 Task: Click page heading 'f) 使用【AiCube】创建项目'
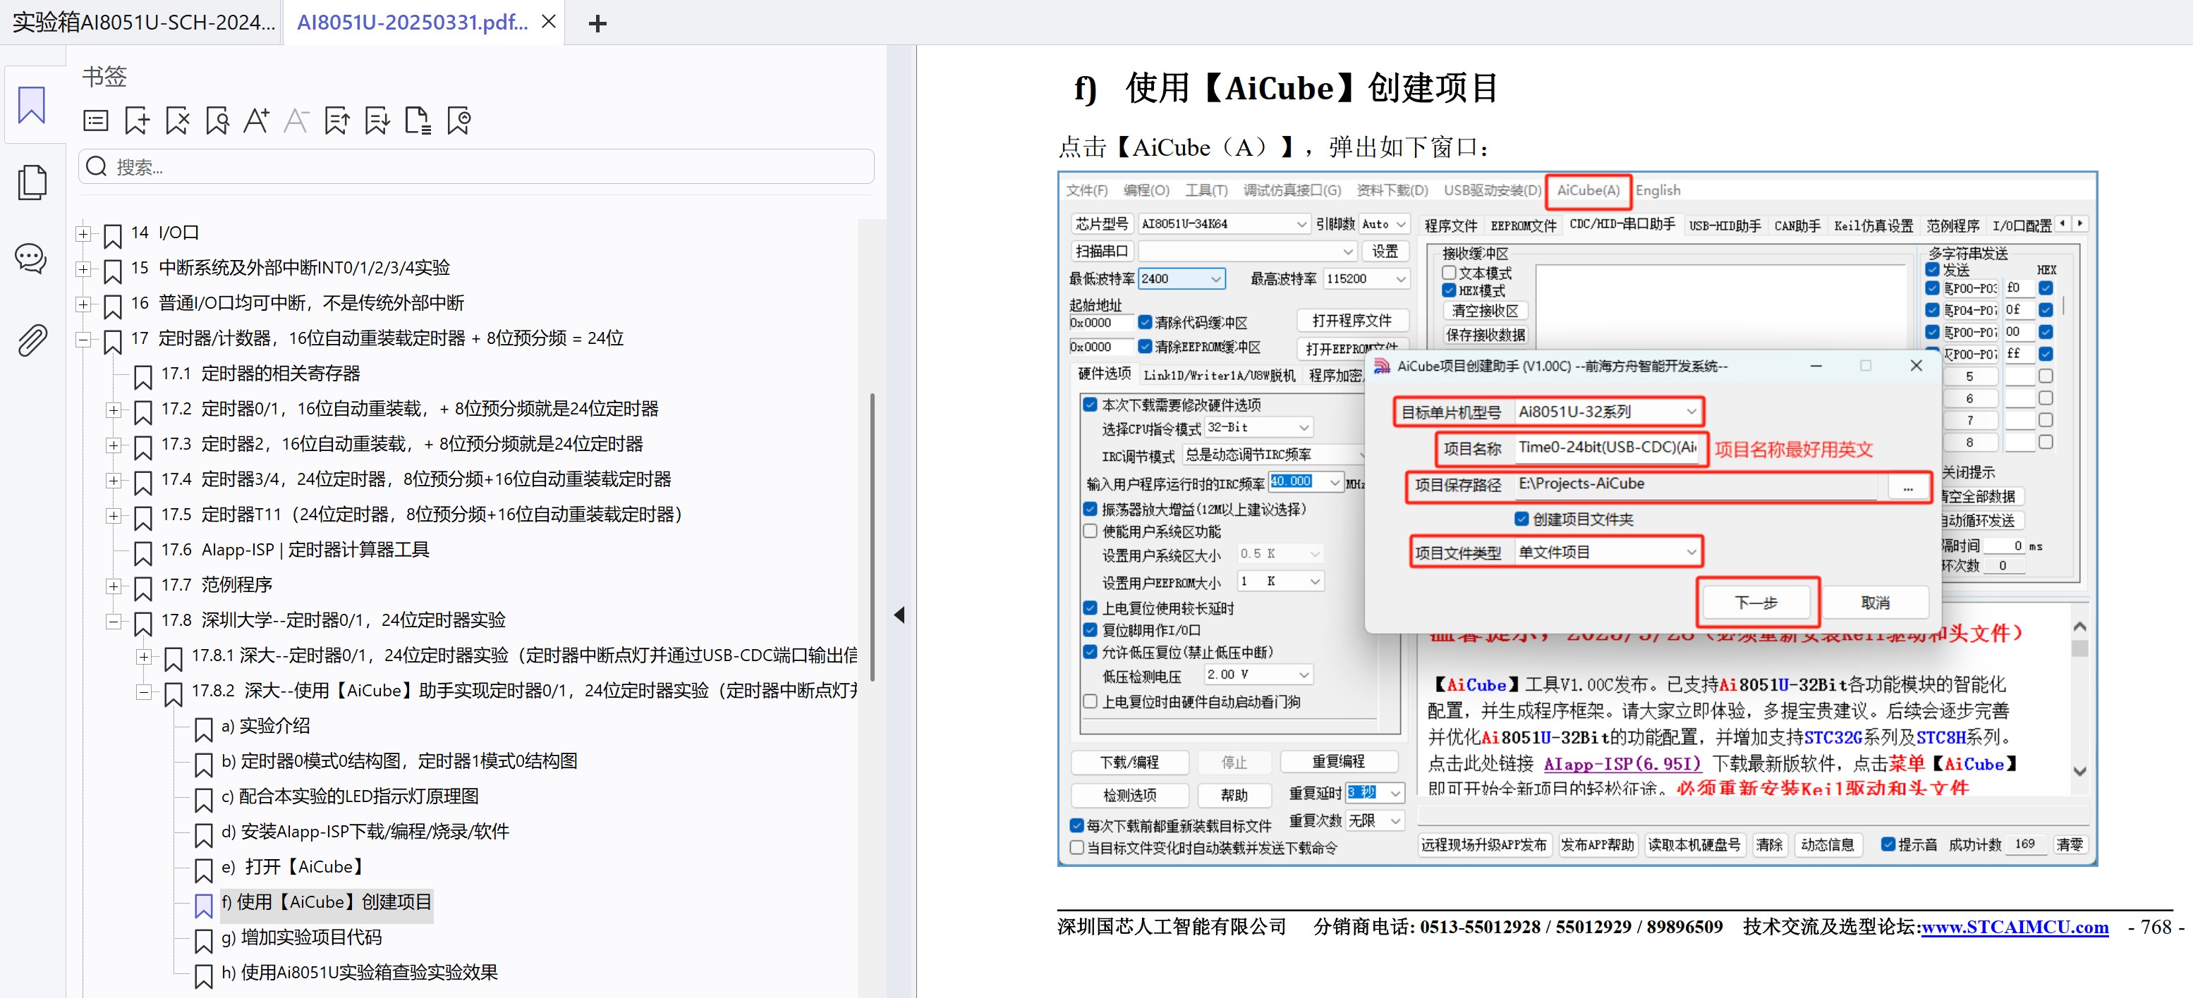[1285, 89]
